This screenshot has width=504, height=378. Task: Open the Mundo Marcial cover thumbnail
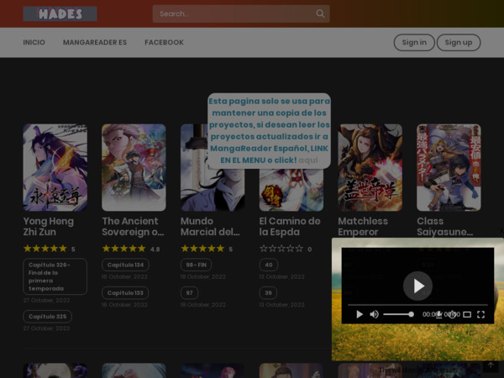213,190
